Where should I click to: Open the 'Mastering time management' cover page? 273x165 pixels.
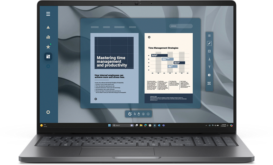(112, 68)
